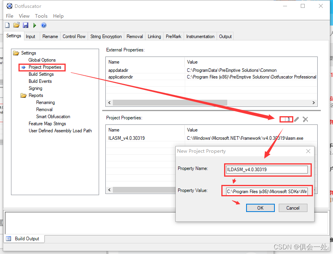Switch to the Instrumentation tab
Screen dimensions: 333x254
pos(200,37)
